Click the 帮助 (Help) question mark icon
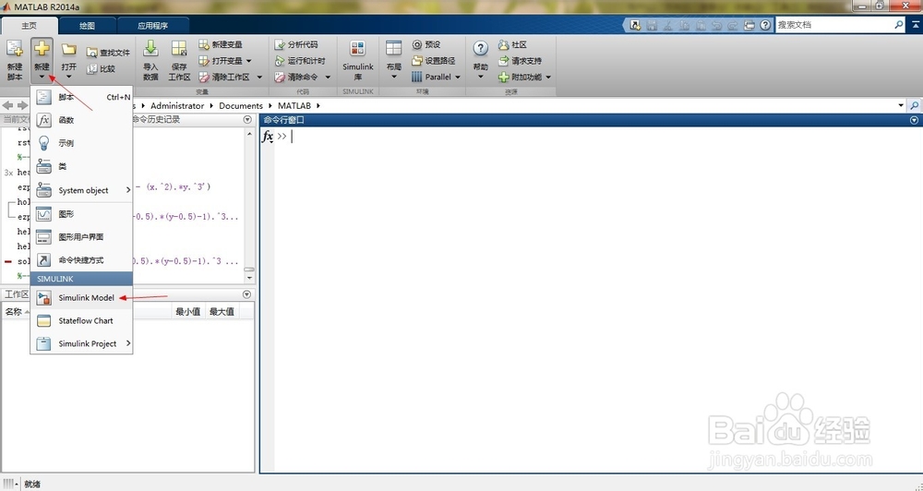The width and height of the screenshot is (923, 491). click(480, 50)
